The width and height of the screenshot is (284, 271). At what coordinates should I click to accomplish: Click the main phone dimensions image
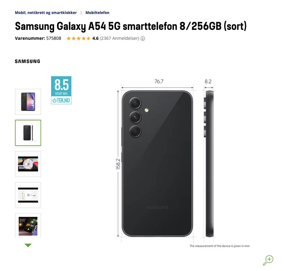tap(157, 164)
